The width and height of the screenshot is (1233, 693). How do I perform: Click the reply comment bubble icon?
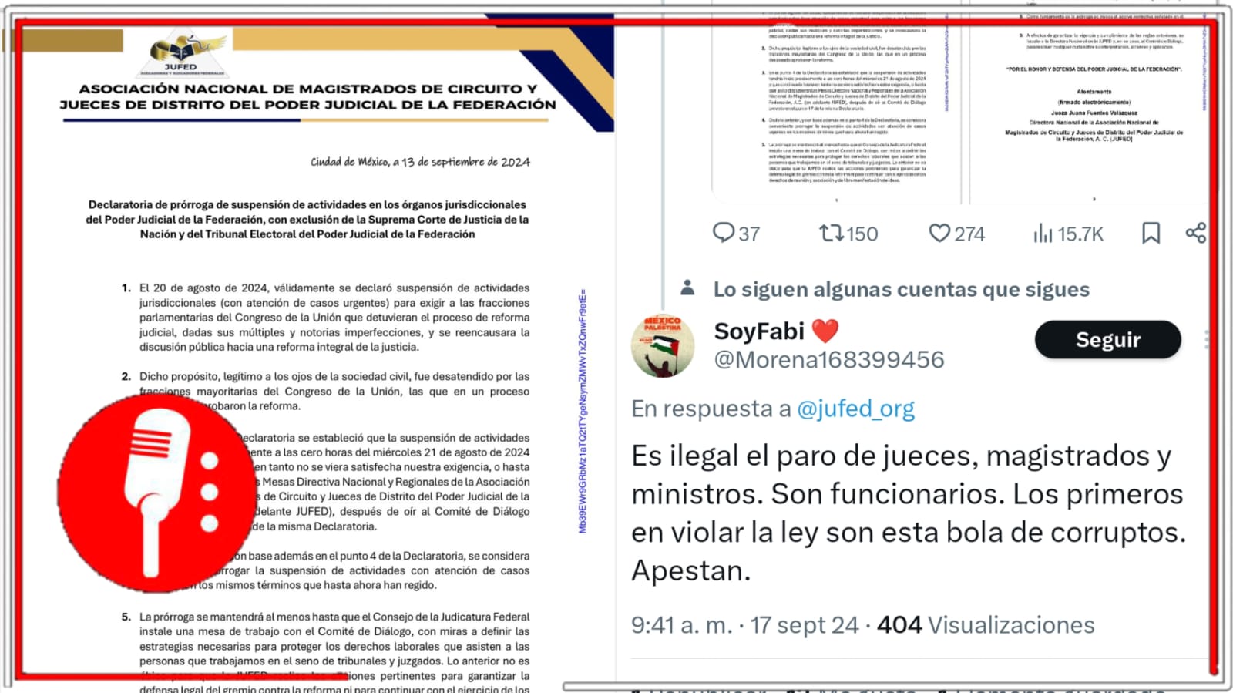click(723, 233)
